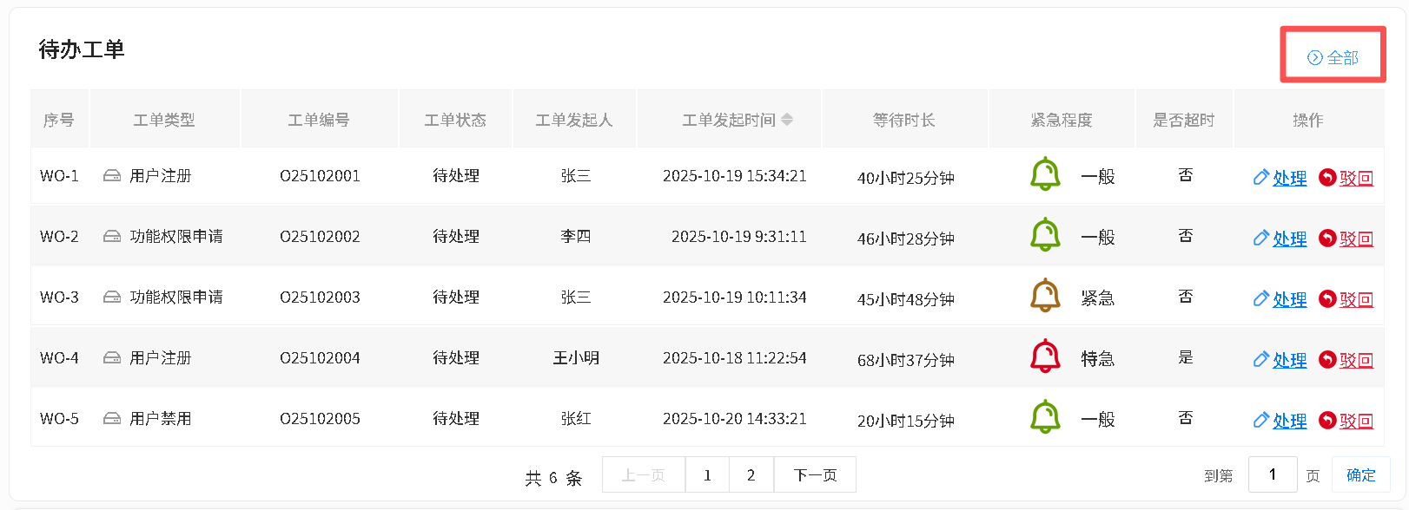
Task: Click the 是否超时 column header
Action: [1184, 120]
